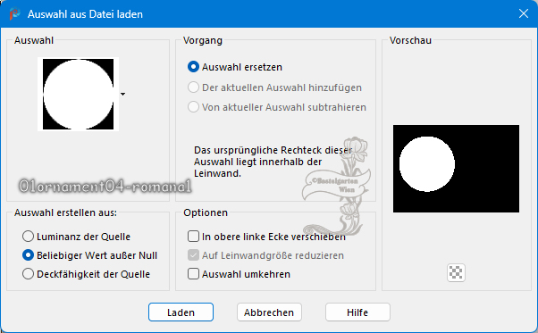Check the Auswahl umkehren checkbox
This screenshot has height=333, width=538.
tap(193, 274)
